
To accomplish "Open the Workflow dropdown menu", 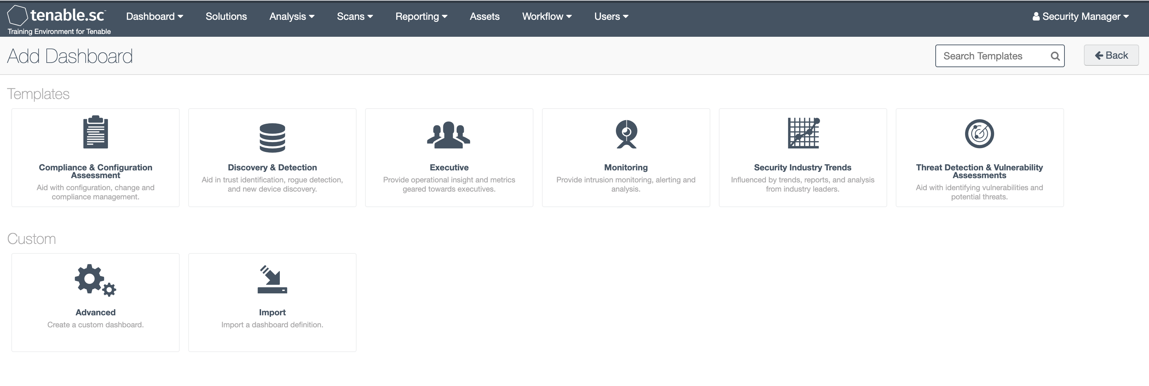I will [547, 17].
